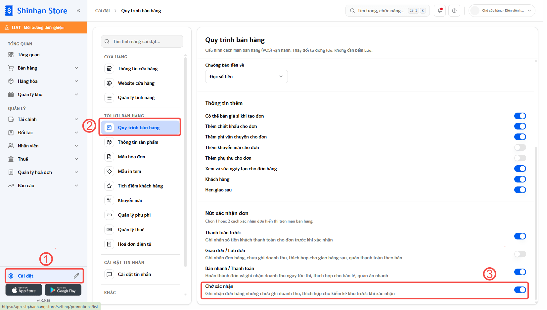Viewport: 547px width, 310px height.
Task: Toggle Hẹn giao sau switch
Action: pyautogui.click(x=520, y=190)
